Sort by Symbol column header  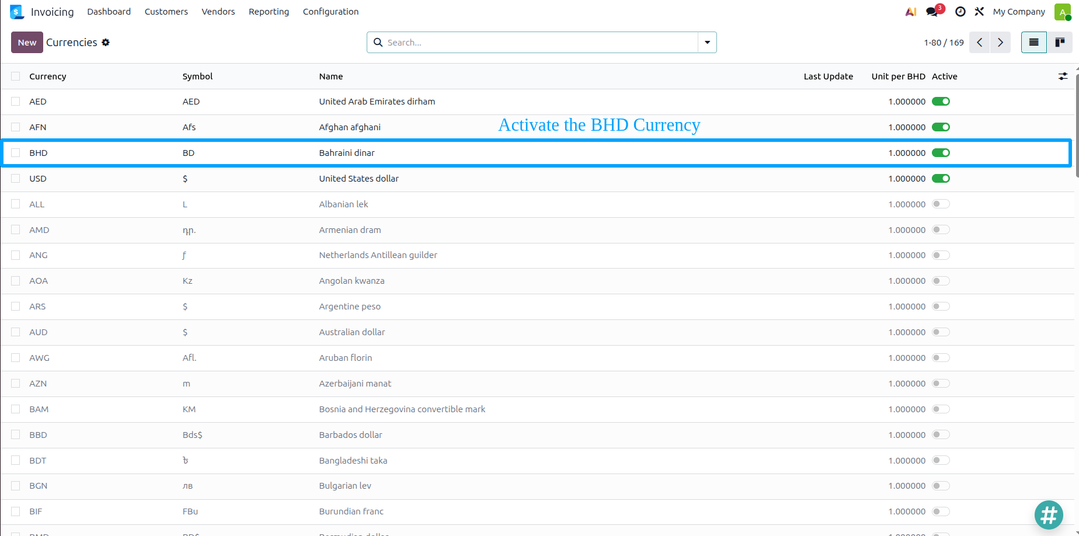click(x=197, y=76)
